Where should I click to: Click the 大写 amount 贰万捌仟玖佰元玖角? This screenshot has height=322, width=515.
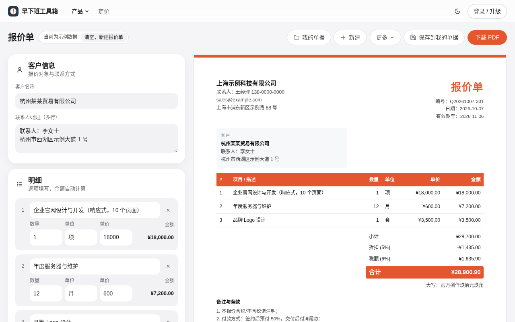(x=462, y=285)
